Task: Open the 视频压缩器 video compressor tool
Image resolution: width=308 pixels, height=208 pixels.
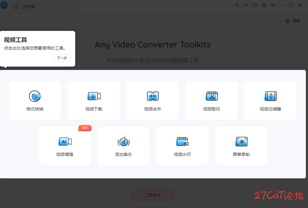Action: coord(270,101)
